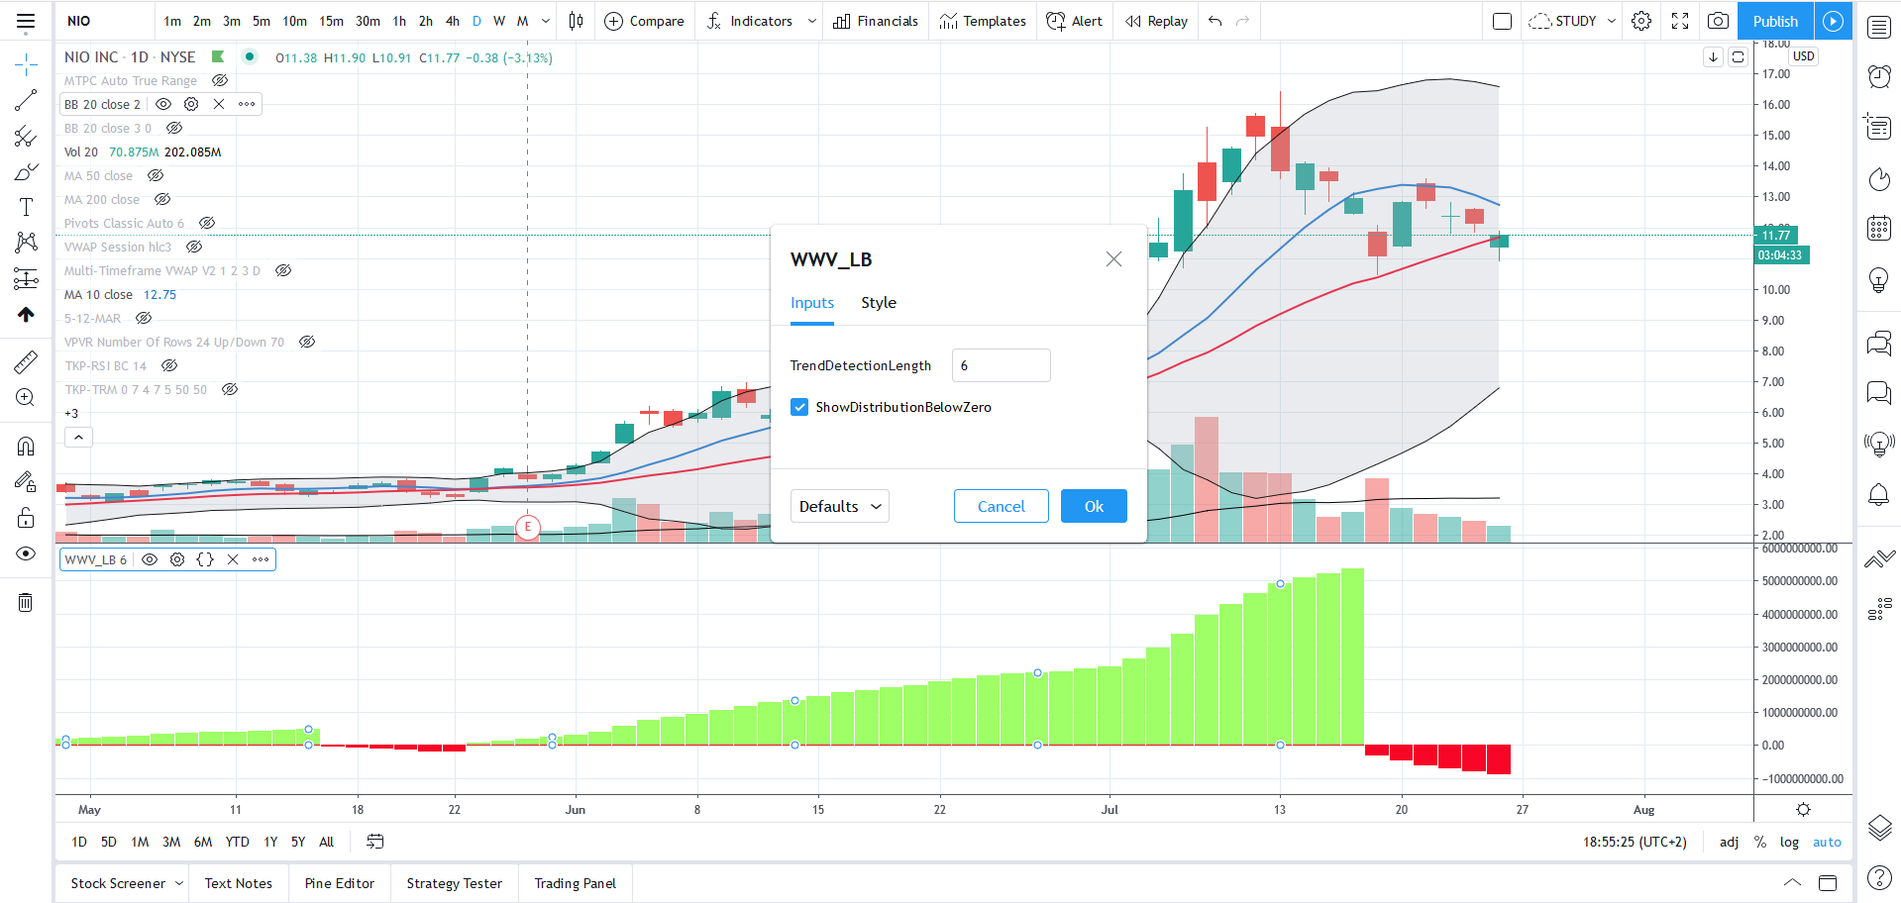1901x903 pixels.
Task: Open the Pine Editor tab
Action: (339, 883)
